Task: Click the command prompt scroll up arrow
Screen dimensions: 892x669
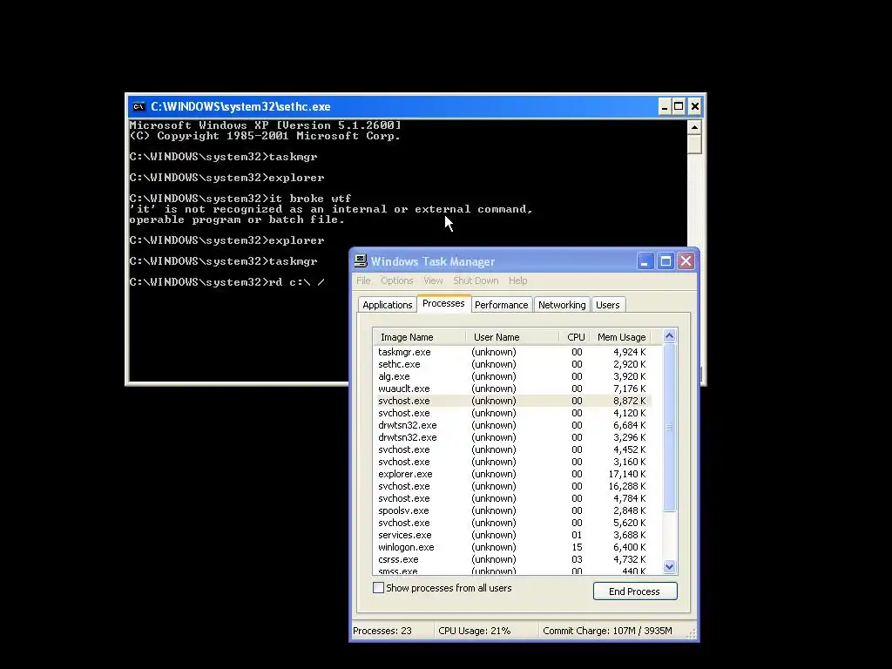Action: pyautogui.click(x=694, y=127)
